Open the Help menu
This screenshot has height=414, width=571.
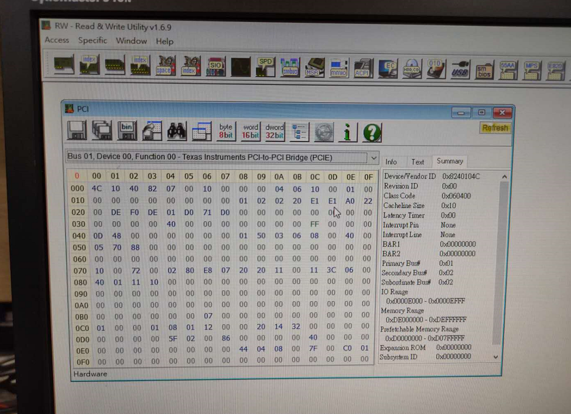pyautogui.click(x=164, y=41)
